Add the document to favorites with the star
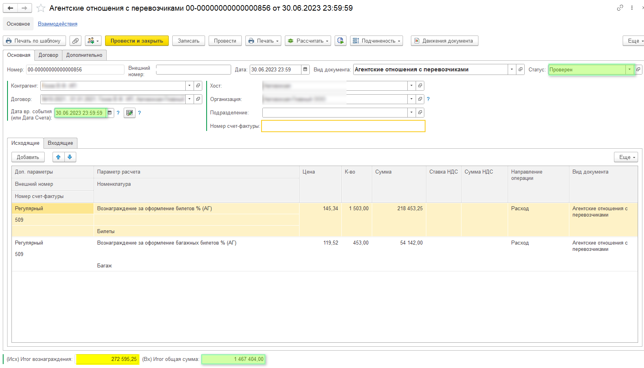 point(41,8)
